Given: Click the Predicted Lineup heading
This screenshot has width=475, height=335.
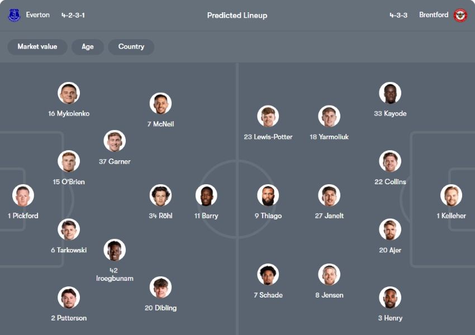Looking at the screenshot, I should [237, 16].
